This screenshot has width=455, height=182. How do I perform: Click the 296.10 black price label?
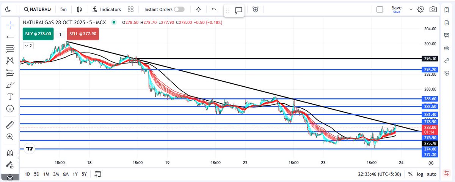(430, 59)
